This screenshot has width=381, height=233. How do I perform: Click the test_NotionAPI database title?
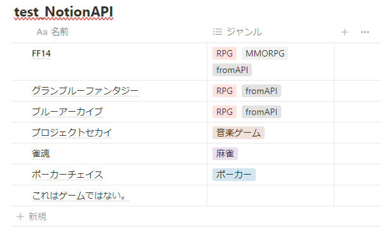point(64,11)
